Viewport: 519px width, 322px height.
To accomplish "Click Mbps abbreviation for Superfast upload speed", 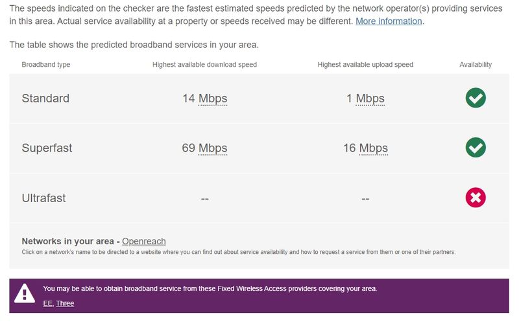I will point(373,148).
